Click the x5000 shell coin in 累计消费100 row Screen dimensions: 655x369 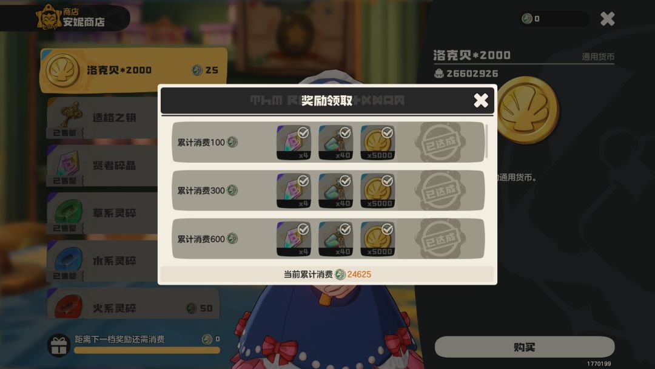click(378, 143)
